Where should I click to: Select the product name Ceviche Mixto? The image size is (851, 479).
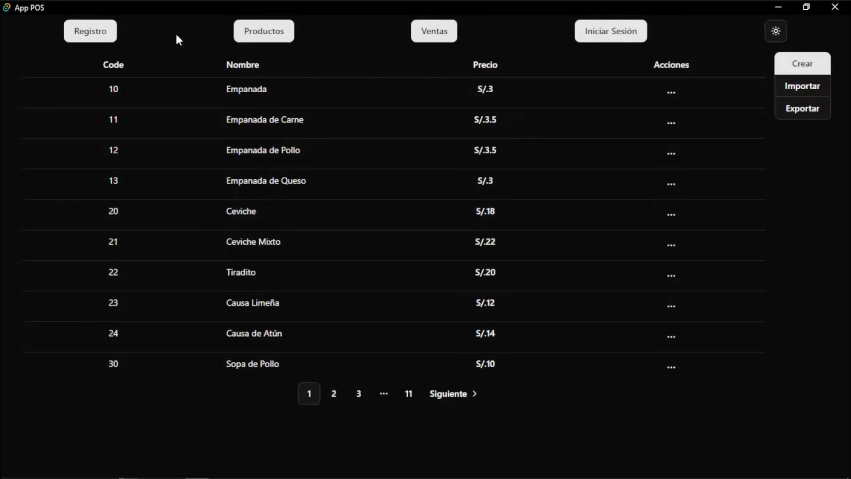tap(253, 242)
